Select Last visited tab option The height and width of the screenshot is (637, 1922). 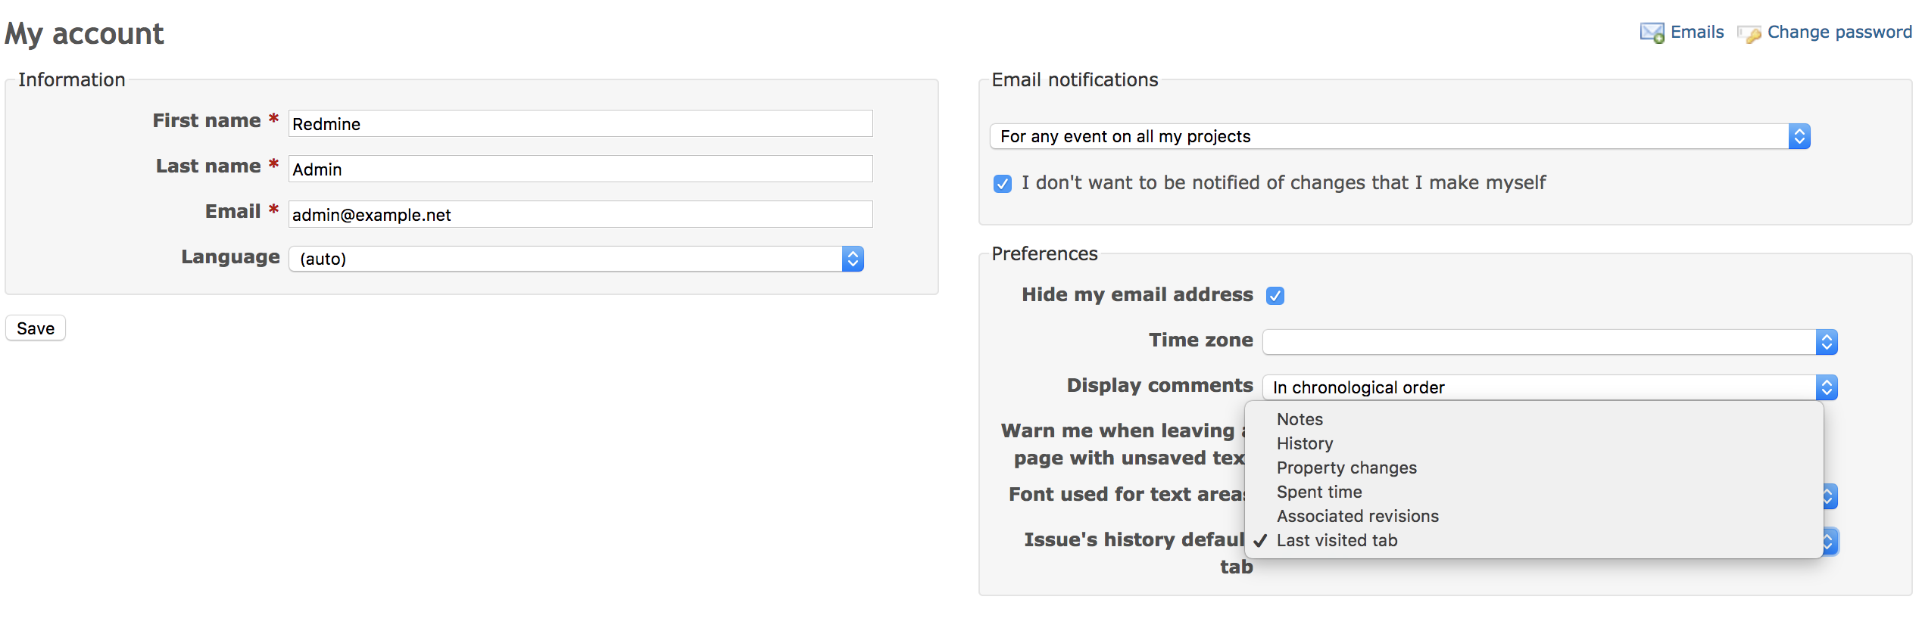pyautogui.click(x=1337, y=540)
